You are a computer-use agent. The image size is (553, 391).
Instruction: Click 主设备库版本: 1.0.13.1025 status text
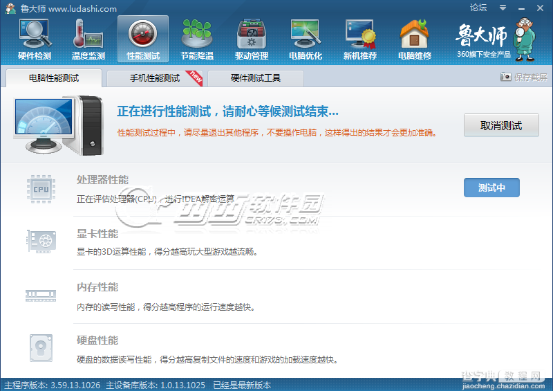156,385
